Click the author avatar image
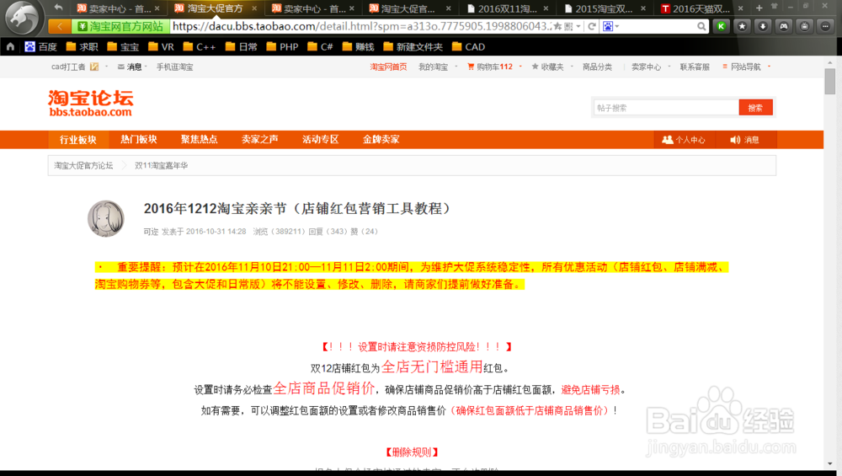 pyautogui.click(x=106, y=219)
